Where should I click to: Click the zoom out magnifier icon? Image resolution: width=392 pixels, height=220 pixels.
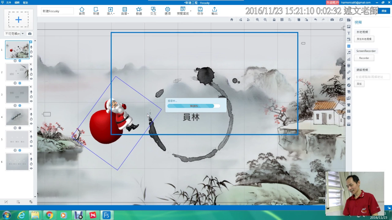(265, 20)
